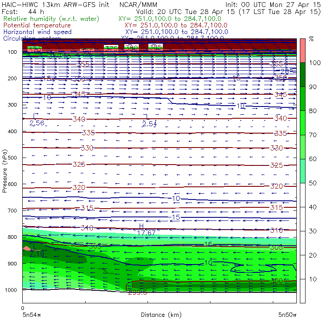Click the red 'Potential temperature' legend label
Screen dimensions: 323x323
[37, 25]
